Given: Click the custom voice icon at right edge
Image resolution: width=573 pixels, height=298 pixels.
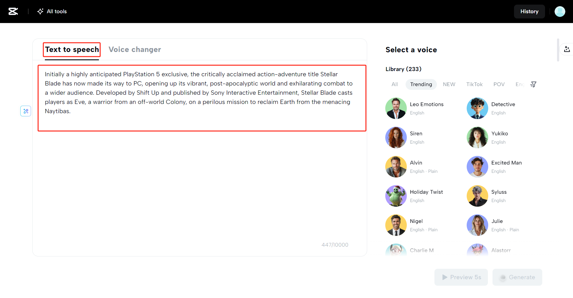Looking at the screenshot, I should click(567, 49).
